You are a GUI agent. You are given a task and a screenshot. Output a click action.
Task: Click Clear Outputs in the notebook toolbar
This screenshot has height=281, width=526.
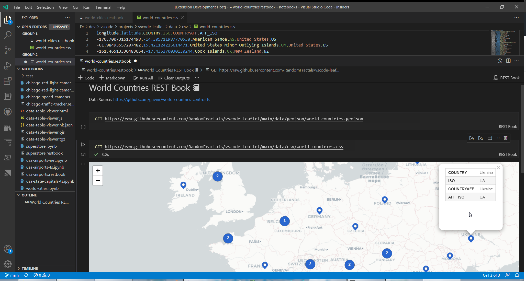[176, 78]
